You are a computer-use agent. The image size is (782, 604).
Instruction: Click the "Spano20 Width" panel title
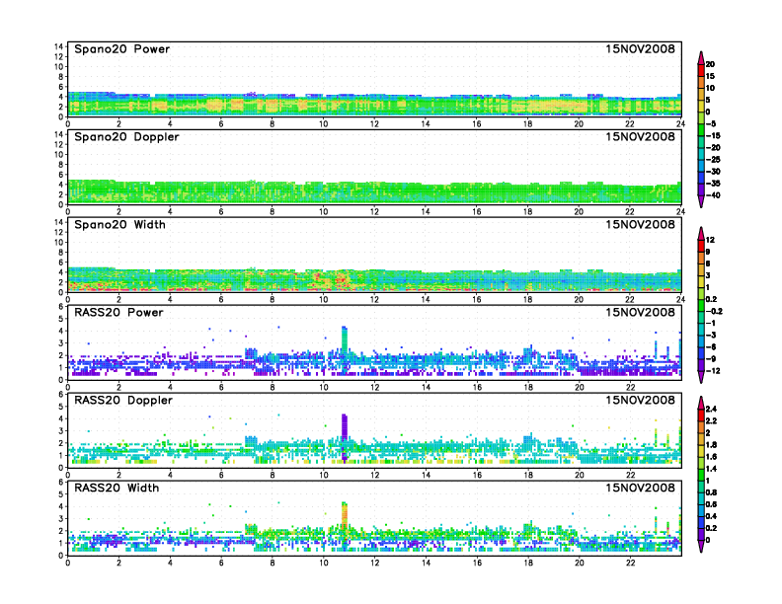[119, 225]
